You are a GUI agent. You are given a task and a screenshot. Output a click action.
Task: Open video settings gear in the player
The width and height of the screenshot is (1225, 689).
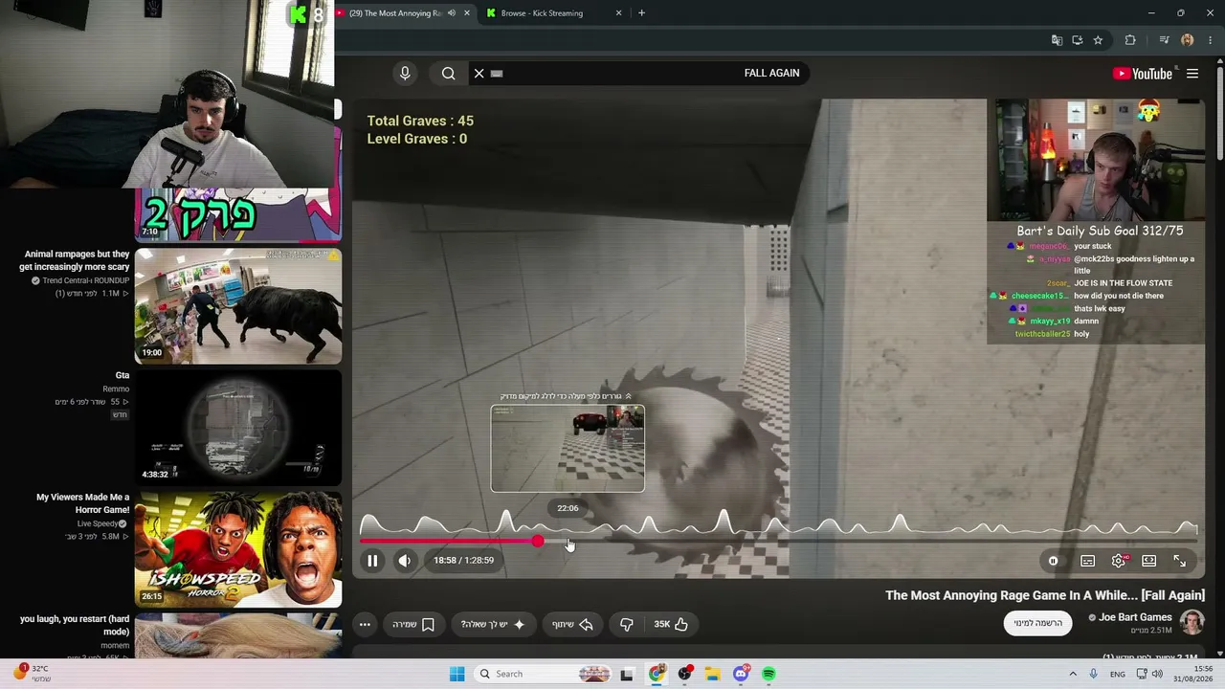(1118, 561)
